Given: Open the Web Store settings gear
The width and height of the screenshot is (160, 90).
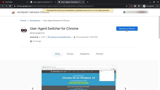Looking at the screenshot, I should click(x=124, y=12).
